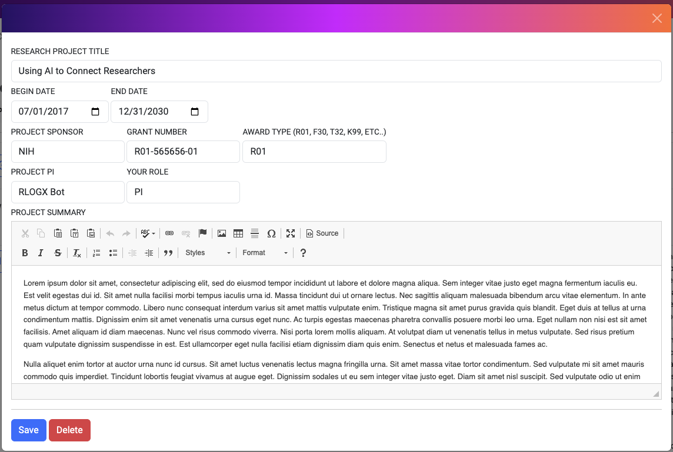Click the Cut icon in editor toolbar
Image resolution: width=673 pixels, height=452 pixels.
pos(25,233)
